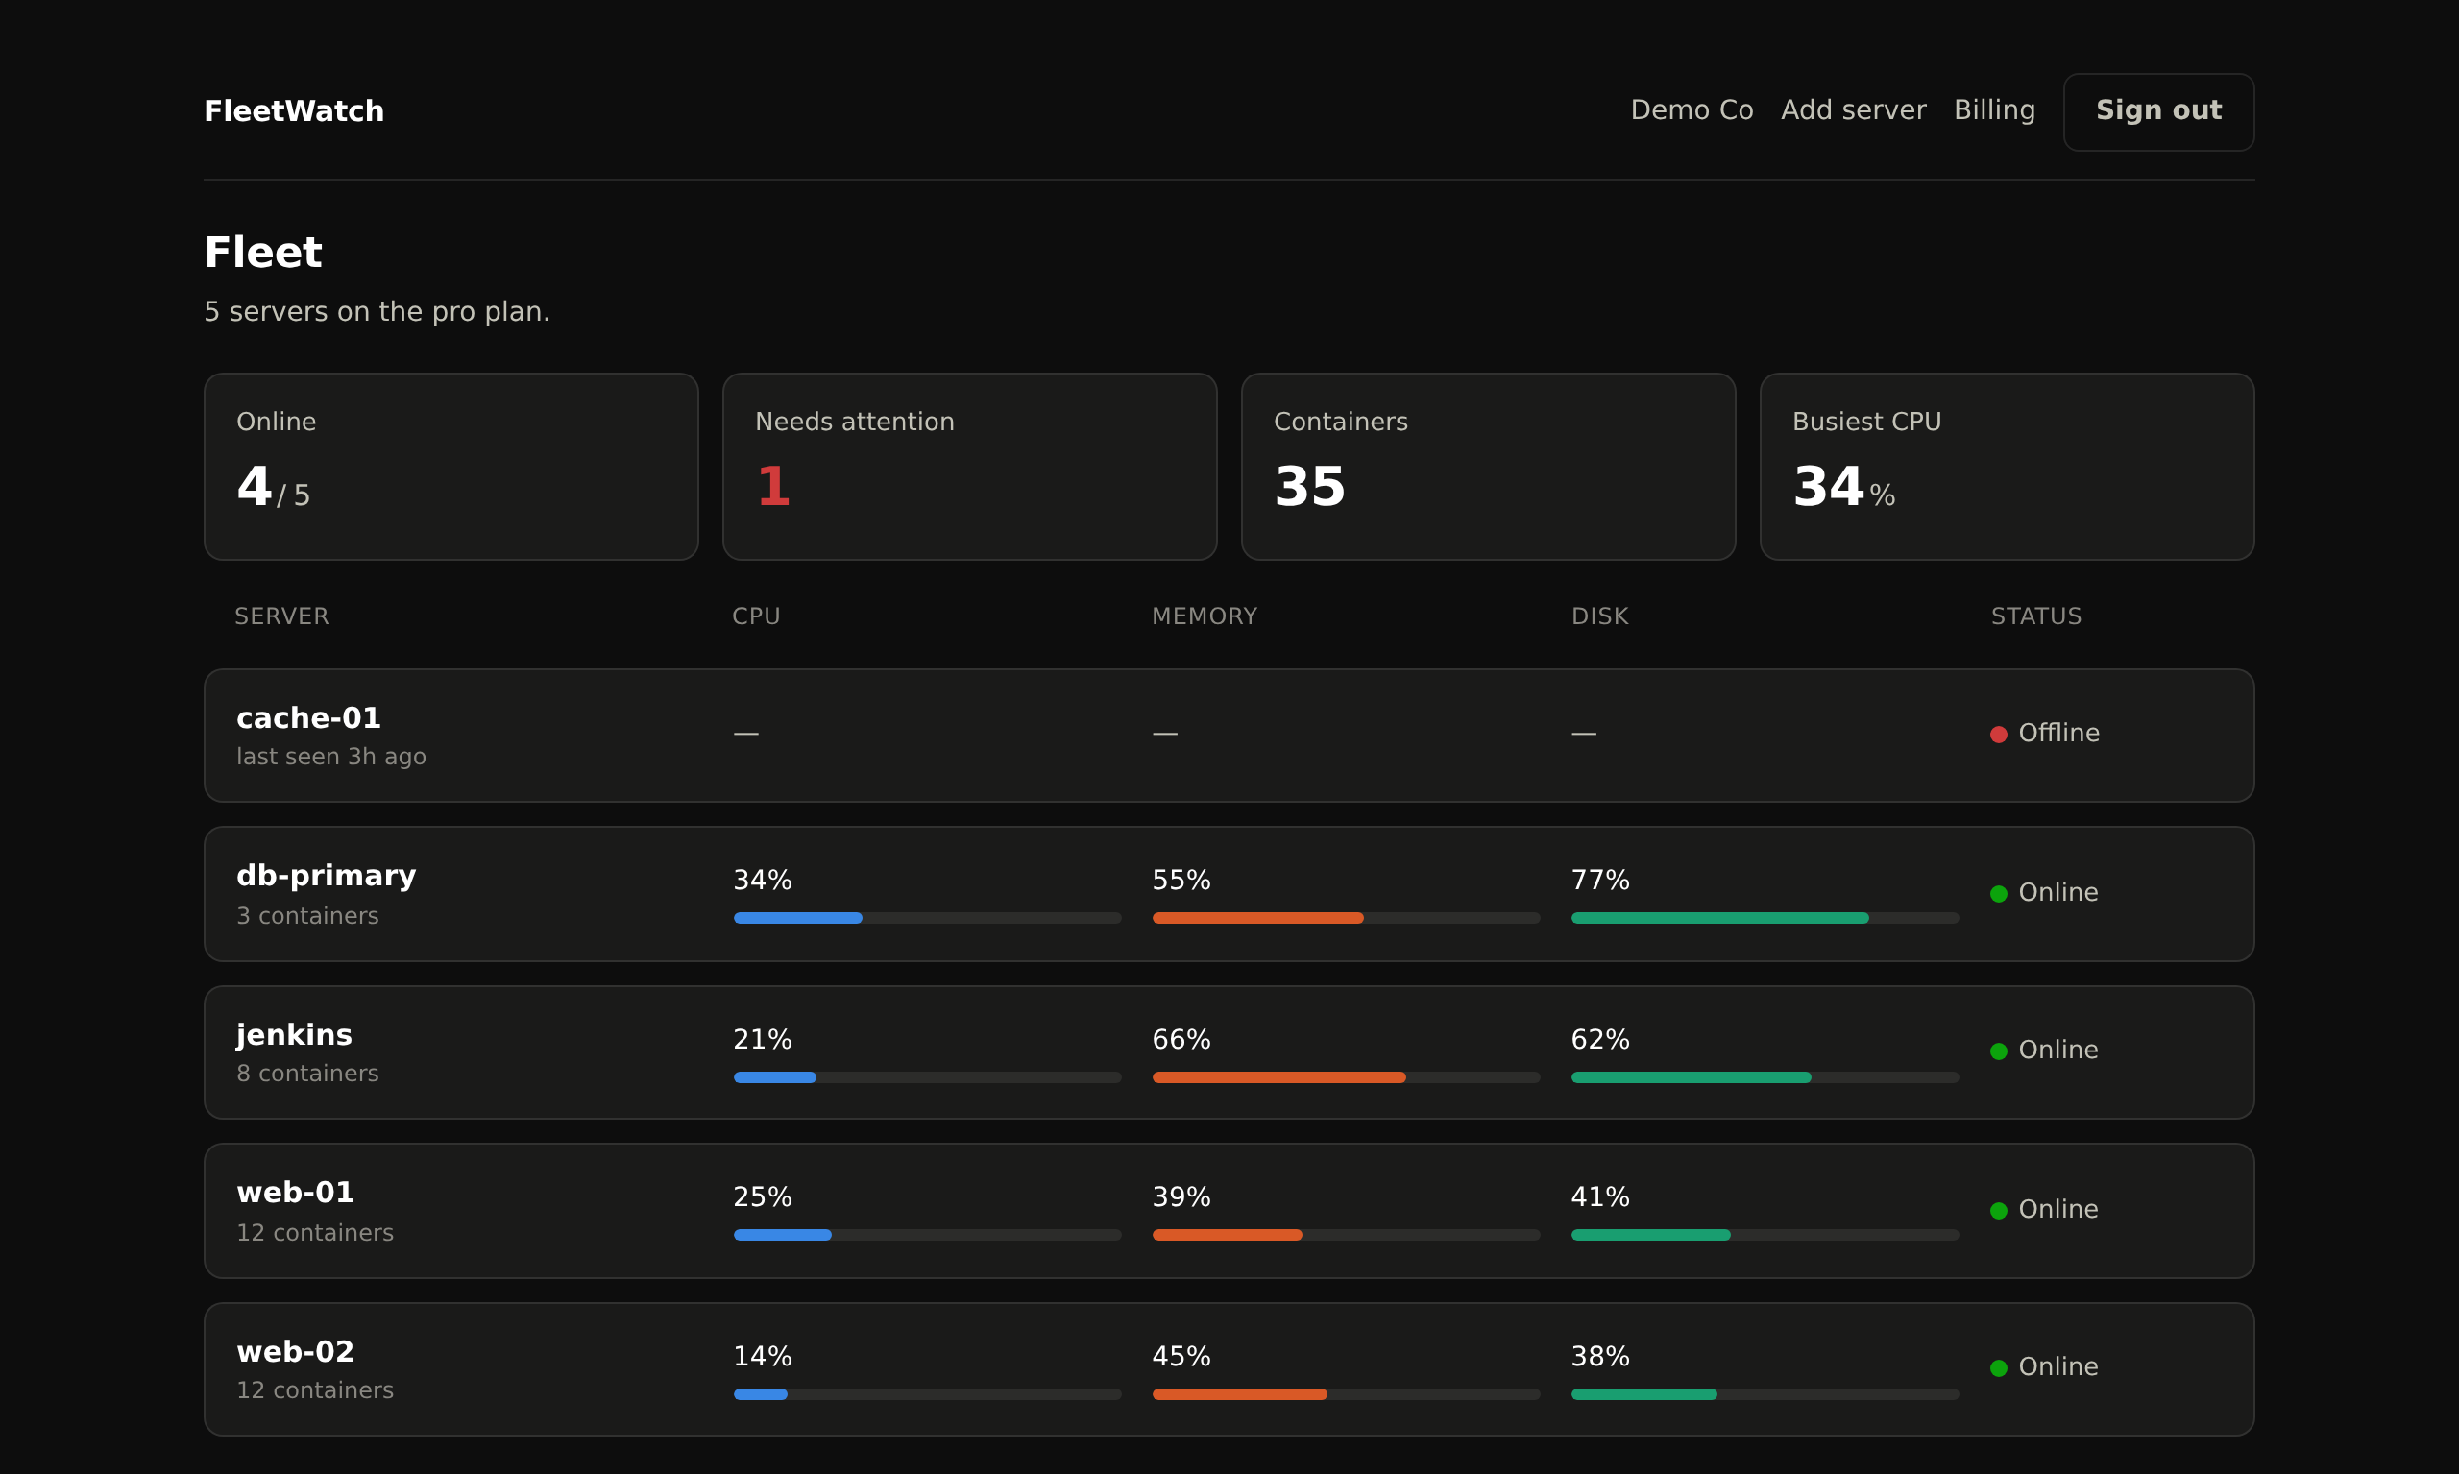This screenshot has width=2459, height=1474.
Task: Click the green status dot for jenkins
Action: pyautogui.click(x=1999, y=1051)
